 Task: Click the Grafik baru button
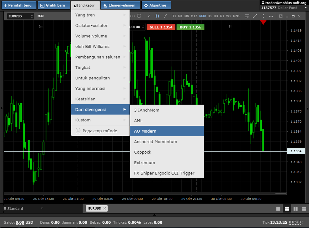point(54,5)
